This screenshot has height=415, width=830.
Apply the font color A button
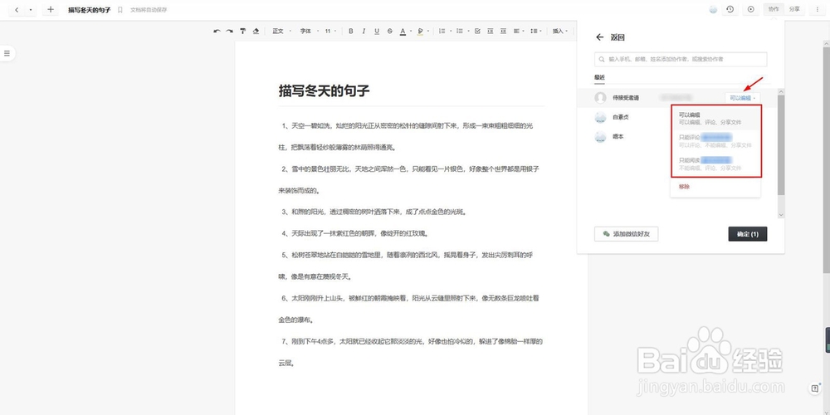(x=403, y=32)
